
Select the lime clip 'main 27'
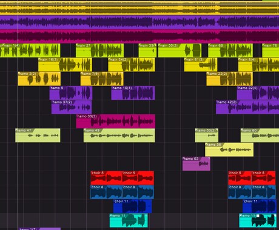[x=99, y=50]
